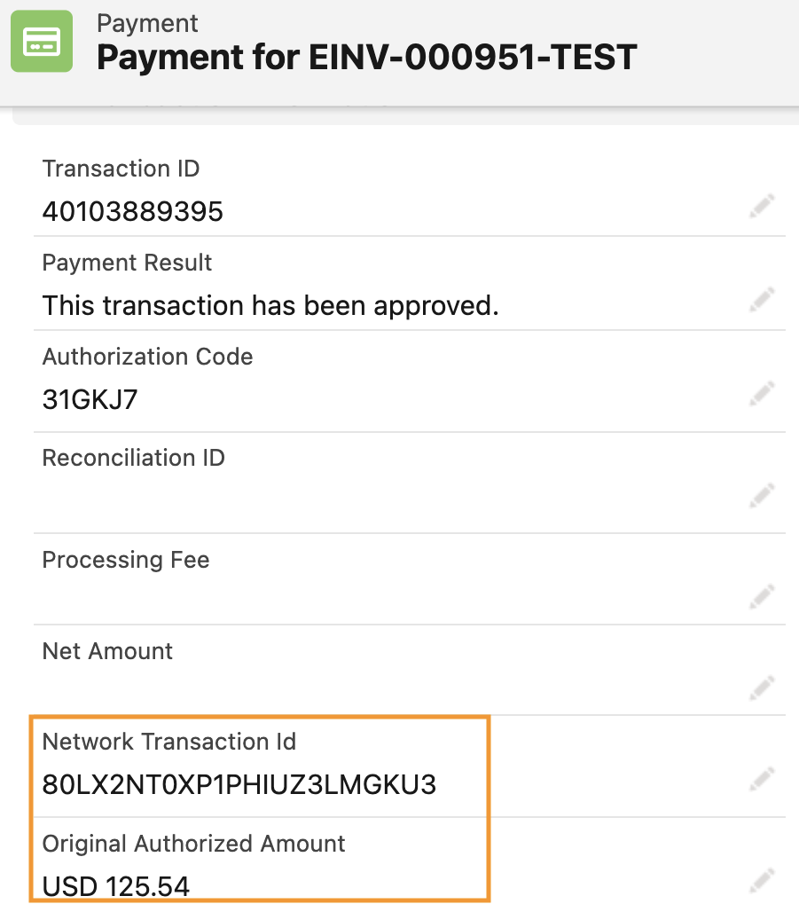Click pencil icon beside Payment Result

(x=761, y=299)
